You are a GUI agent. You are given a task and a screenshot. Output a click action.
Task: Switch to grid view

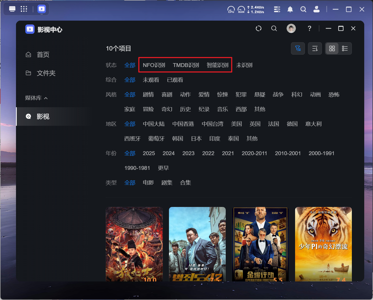pos(332,48)
